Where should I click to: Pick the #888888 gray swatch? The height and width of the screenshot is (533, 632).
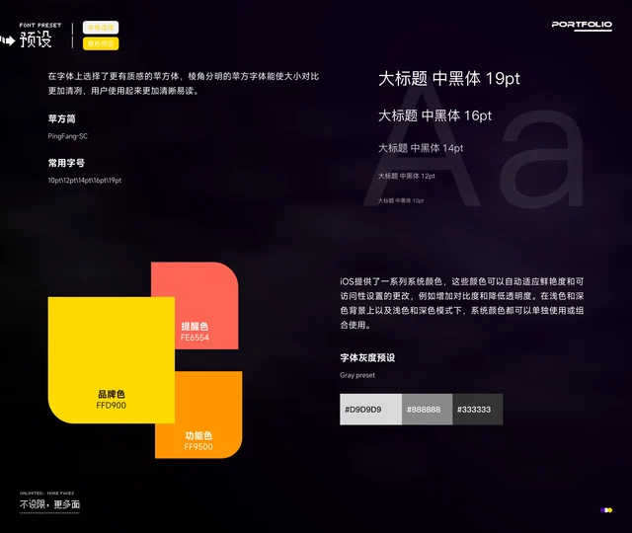[428, 410]
